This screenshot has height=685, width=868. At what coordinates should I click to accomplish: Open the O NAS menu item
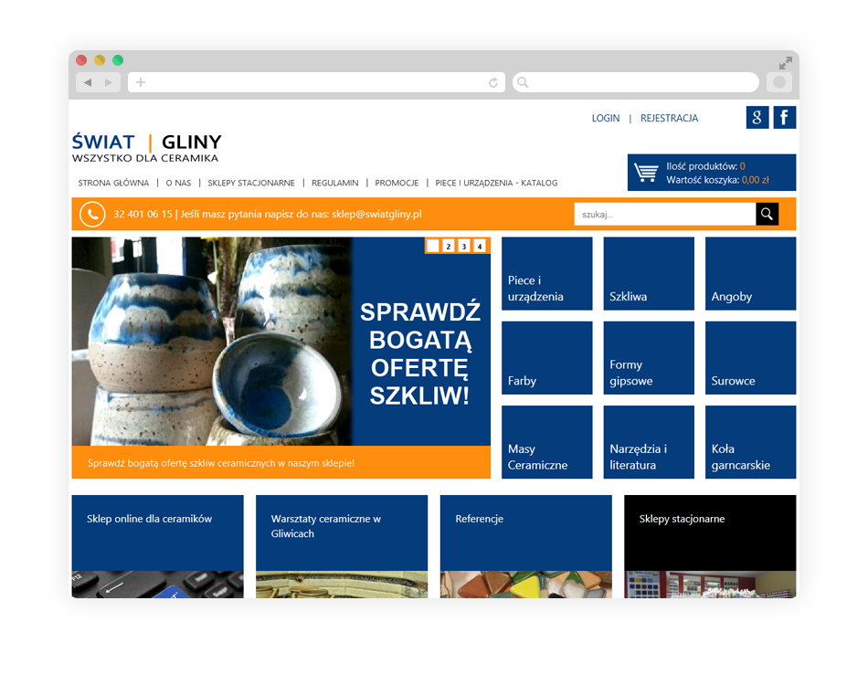[178, 183]
